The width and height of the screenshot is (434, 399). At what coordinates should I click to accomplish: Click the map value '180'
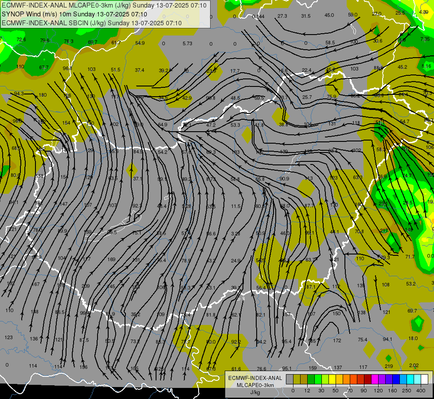click(x=43, y=95)
